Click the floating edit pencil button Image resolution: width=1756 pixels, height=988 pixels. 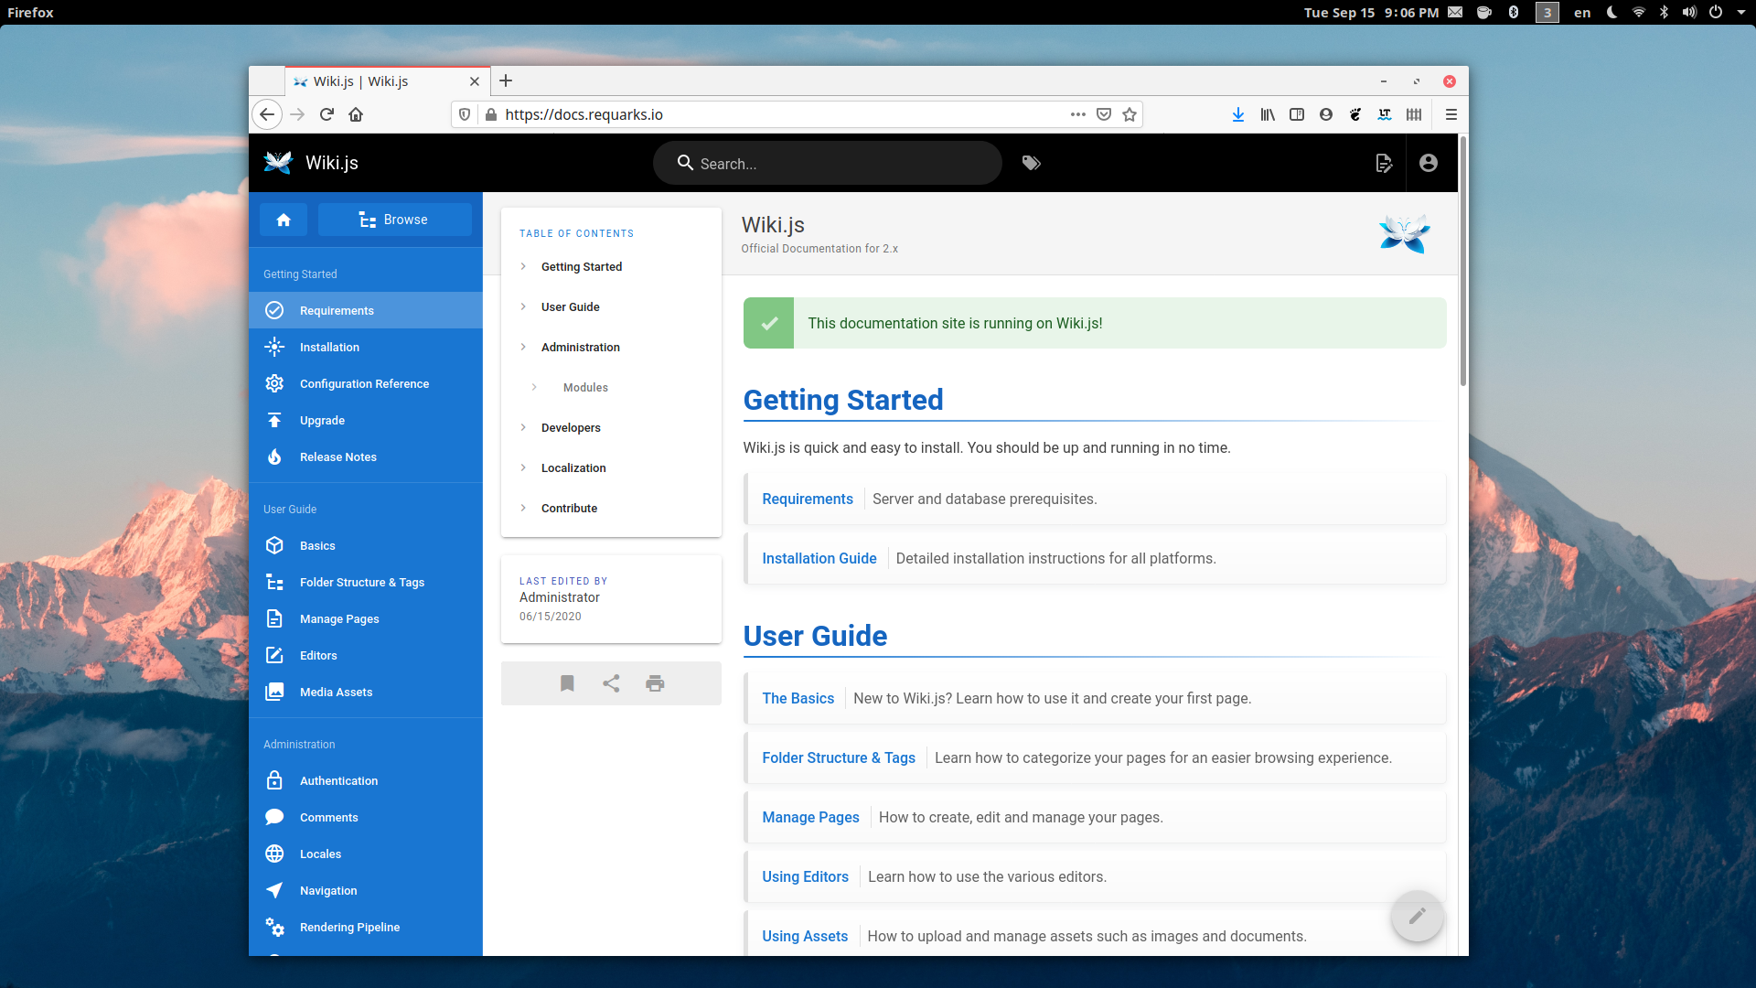(x=1417, y=916)
